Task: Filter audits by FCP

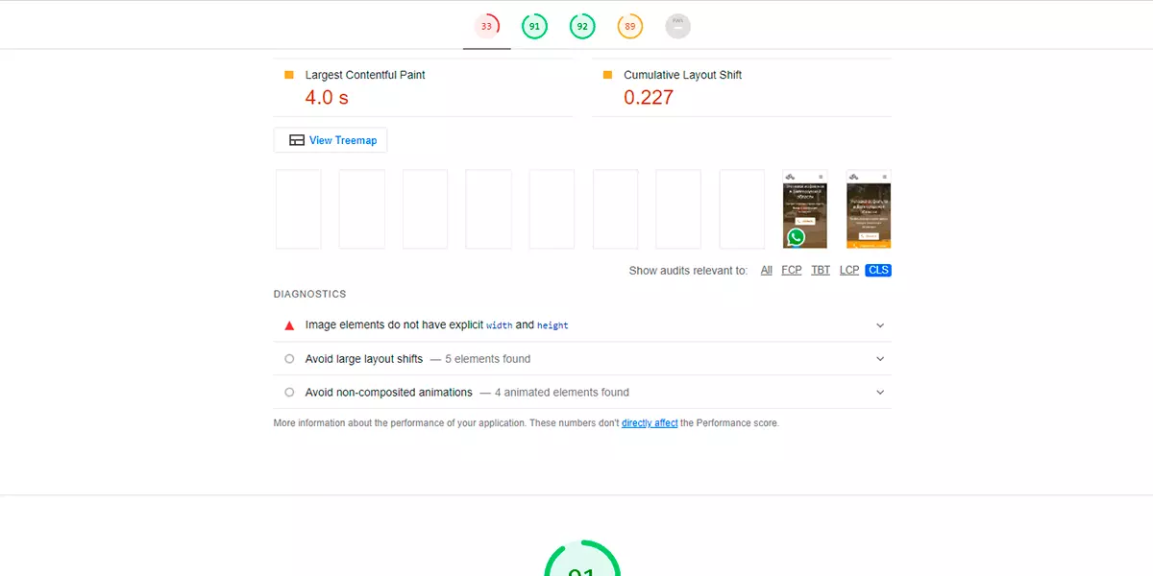Action: point(792,271)
